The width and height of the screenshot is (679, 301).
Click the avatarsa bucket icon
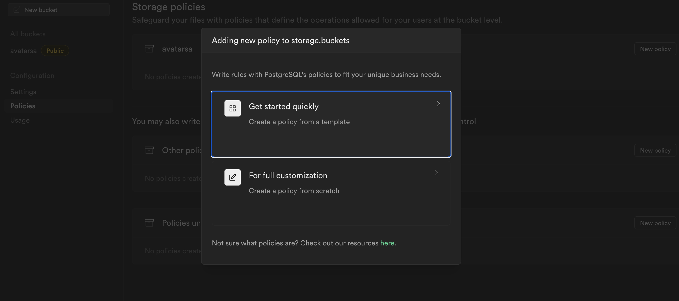[x=149, y=49]
